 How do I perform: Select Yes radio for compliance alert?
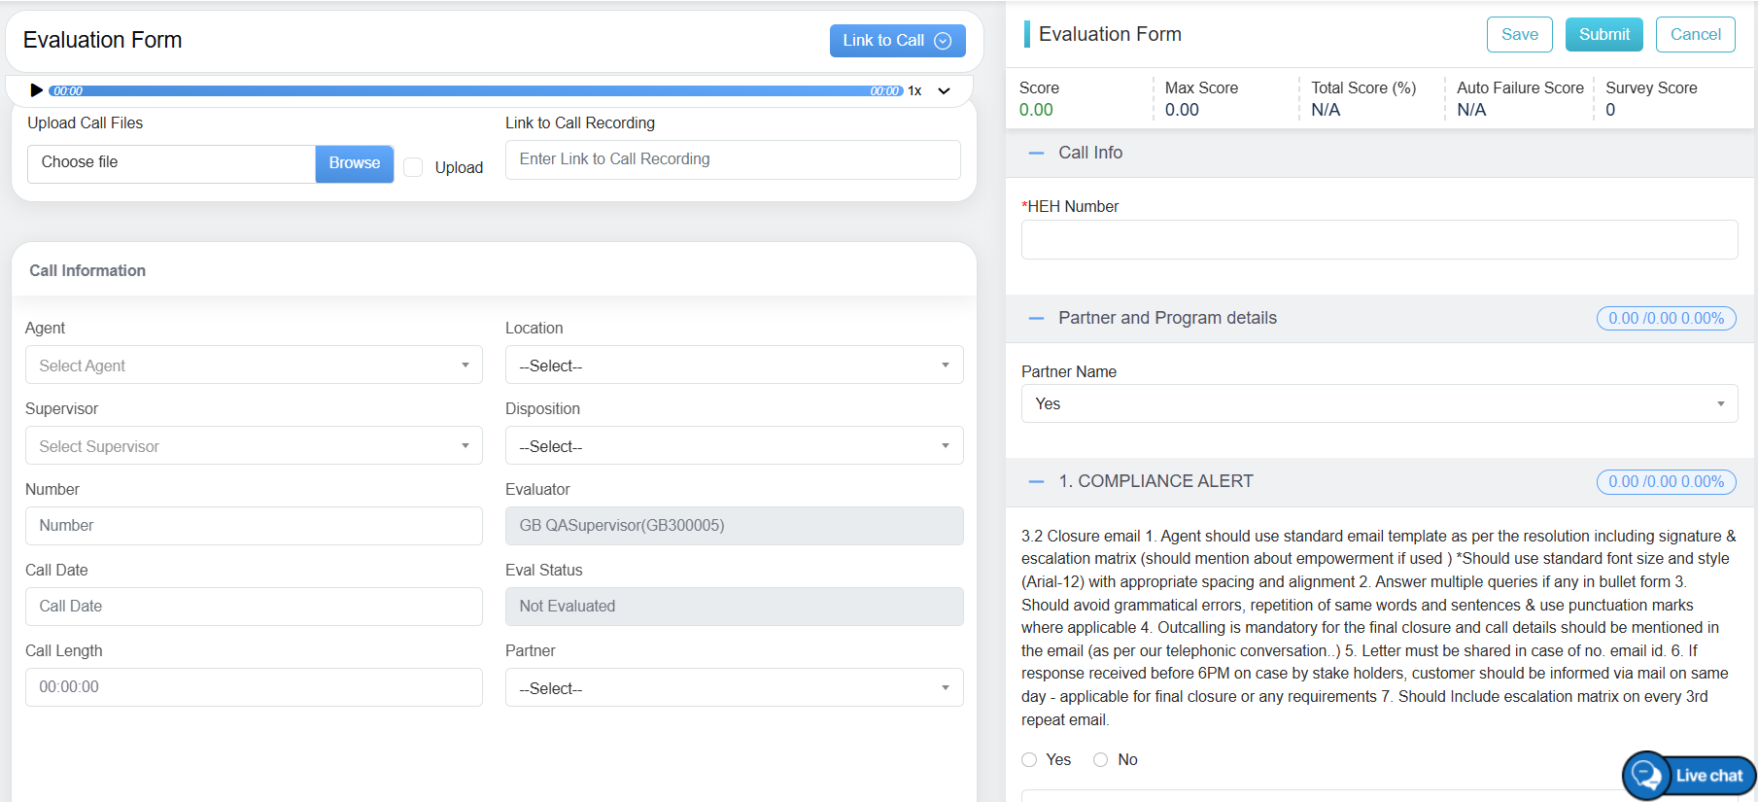click(1029, 760)
